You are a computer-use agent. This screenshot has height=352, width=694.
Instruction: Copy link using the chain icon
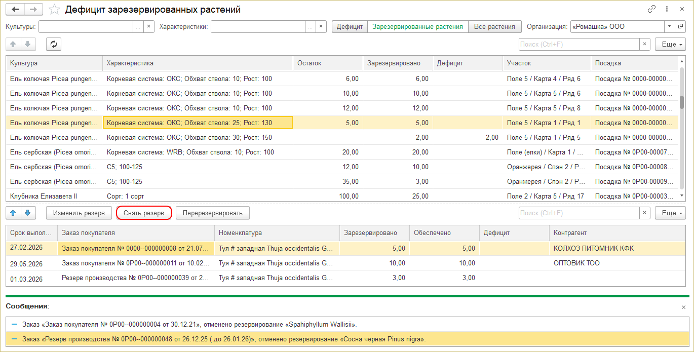(x=651, y=10)
